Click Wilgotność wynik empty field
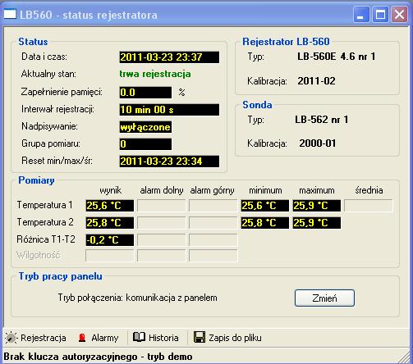Viewport: 413px width, 364px height. pyautogui.click(x=110, y=256)
